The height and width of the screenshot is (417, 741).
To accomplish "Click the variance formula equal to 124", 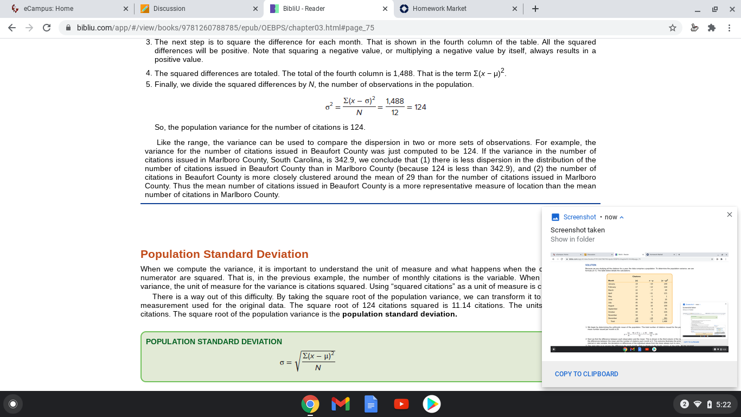I will [x=375, y=107].
